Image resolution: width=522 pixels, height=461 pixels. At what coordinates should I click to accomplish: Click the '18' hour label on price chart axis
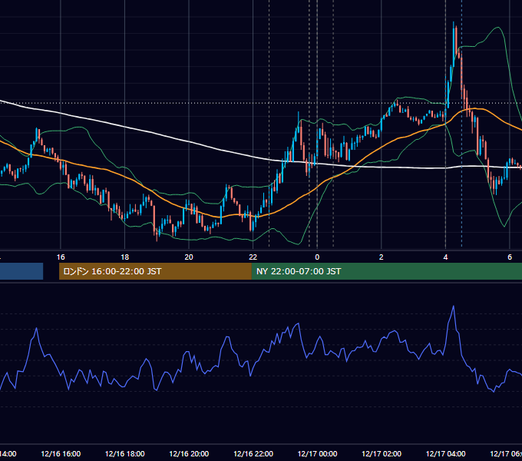tap(124, 257)
